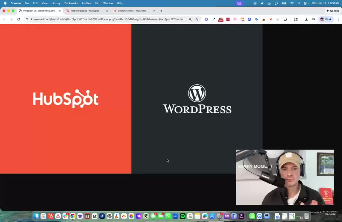Viewport: 342px width, 222px height.
Task: Click the site information icon in address bar
Action: tap(27, 19)
